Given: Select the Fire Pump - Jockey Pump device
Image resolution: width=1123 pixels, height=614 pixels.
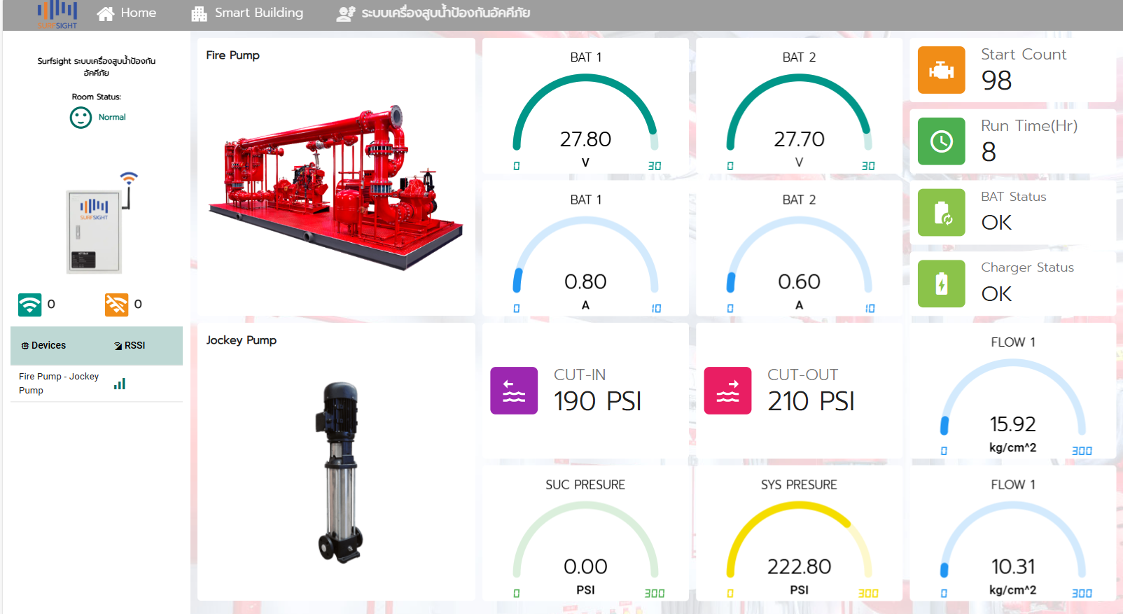Looking at the screenshot, I should tap(59, 384).
